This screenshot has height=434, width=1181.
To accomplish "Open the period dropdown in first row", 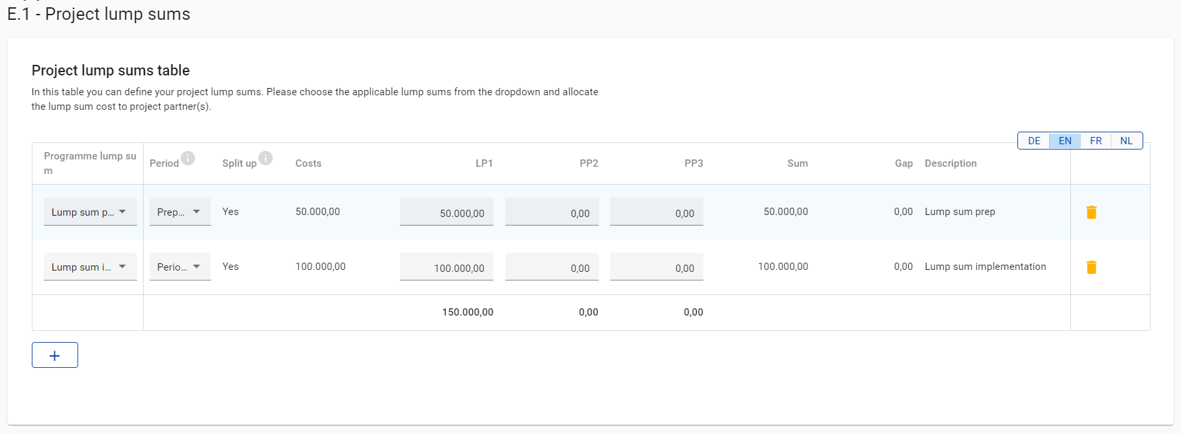I will coord(180,212).
